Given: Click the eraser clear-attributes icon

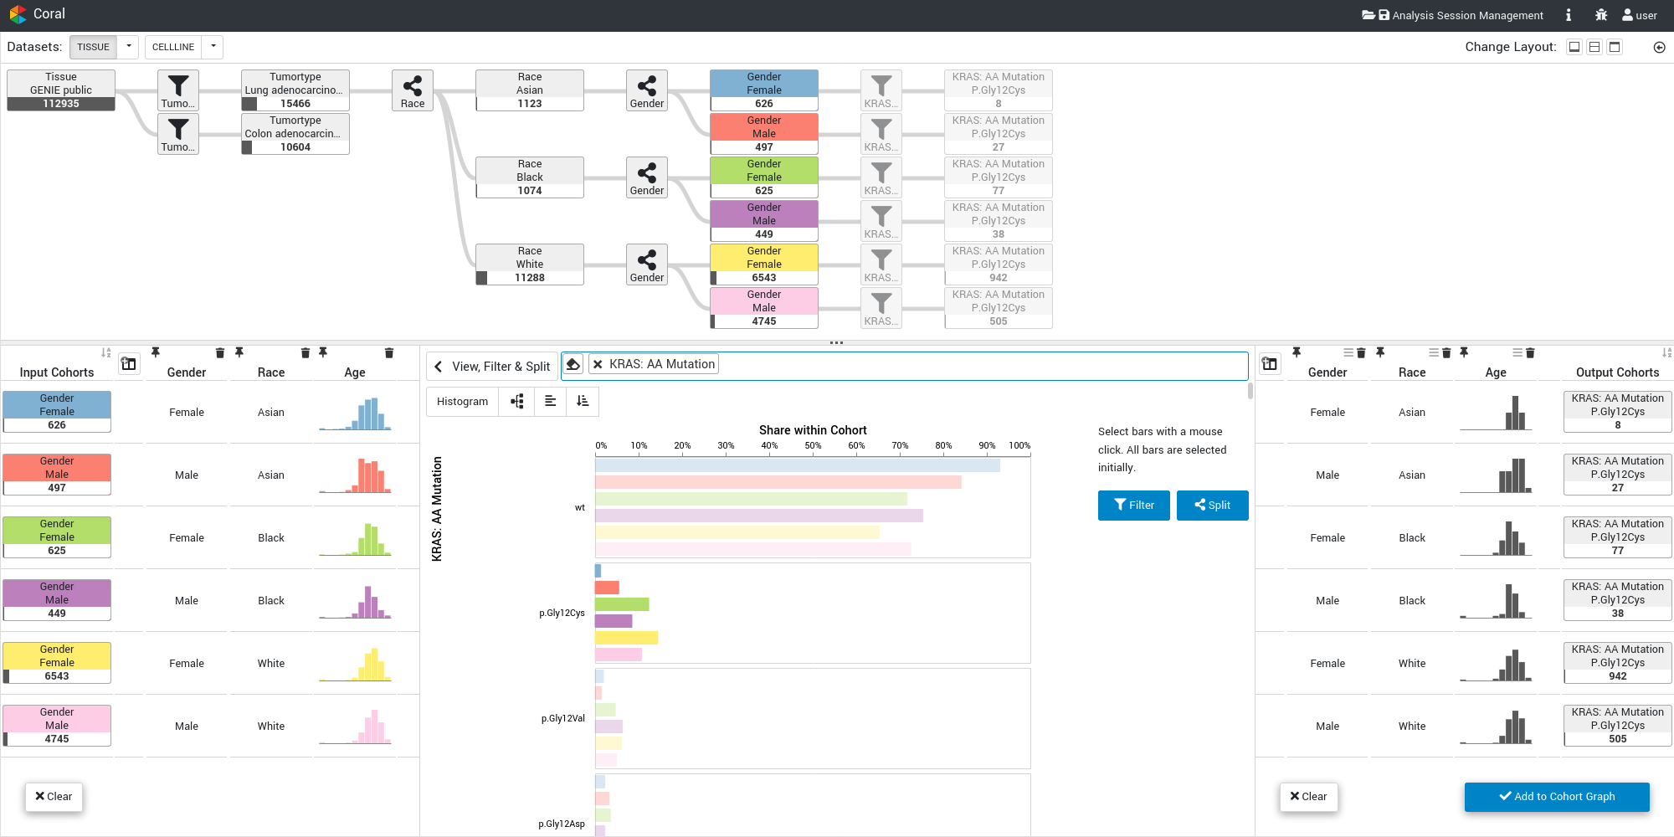Looking at the screenshot, I should tap(573, 364).
